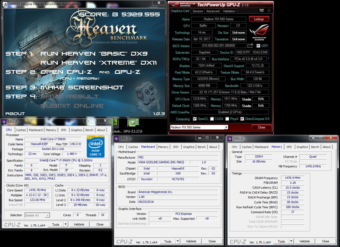Click GPU Clock value 1318 MHz
Screen dimensions: 340x247
(200, 99)
